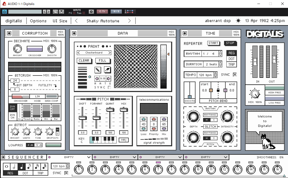
Task: Click the IN level fader handle
Action: [255, 62]
